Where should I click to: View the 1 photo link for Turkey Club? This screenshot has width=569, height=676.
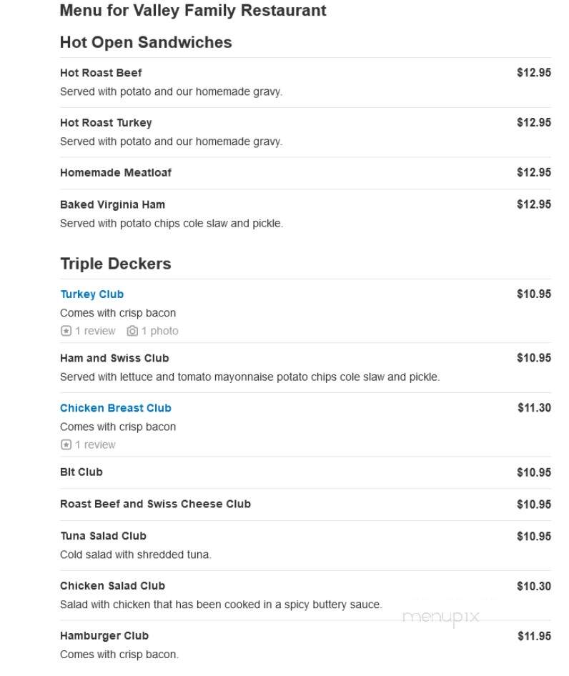(159, 331)
